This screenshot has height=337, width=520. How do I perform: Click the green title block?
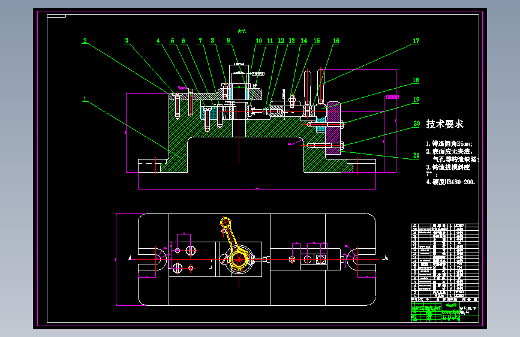coord(444,311)
